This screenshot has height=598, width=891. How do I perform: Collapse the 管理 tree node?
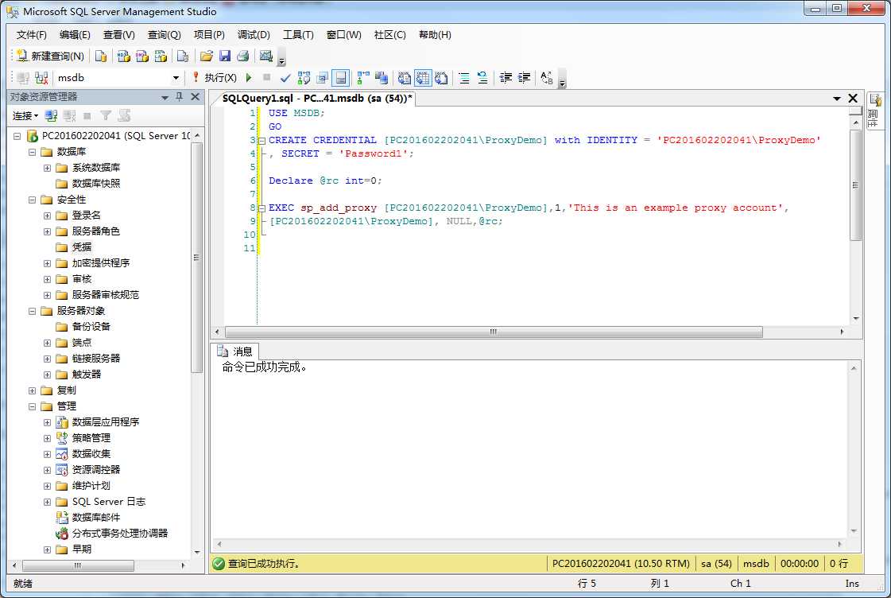(x=33, y=407)
